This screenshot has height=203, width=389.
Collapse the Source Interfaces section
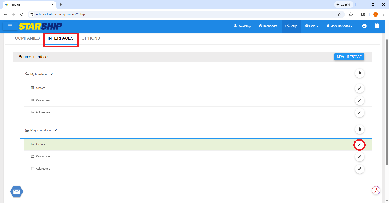[16, 57]
